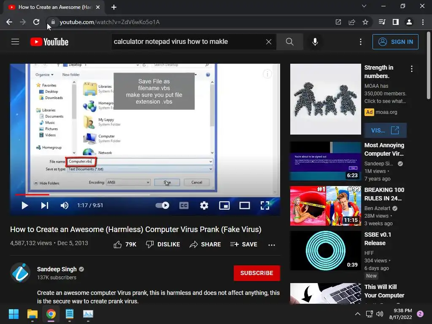This screenshot has height=324, width=432.
Task: Subscribe to Sandeep Singh
Action: [x=257, y=273]
